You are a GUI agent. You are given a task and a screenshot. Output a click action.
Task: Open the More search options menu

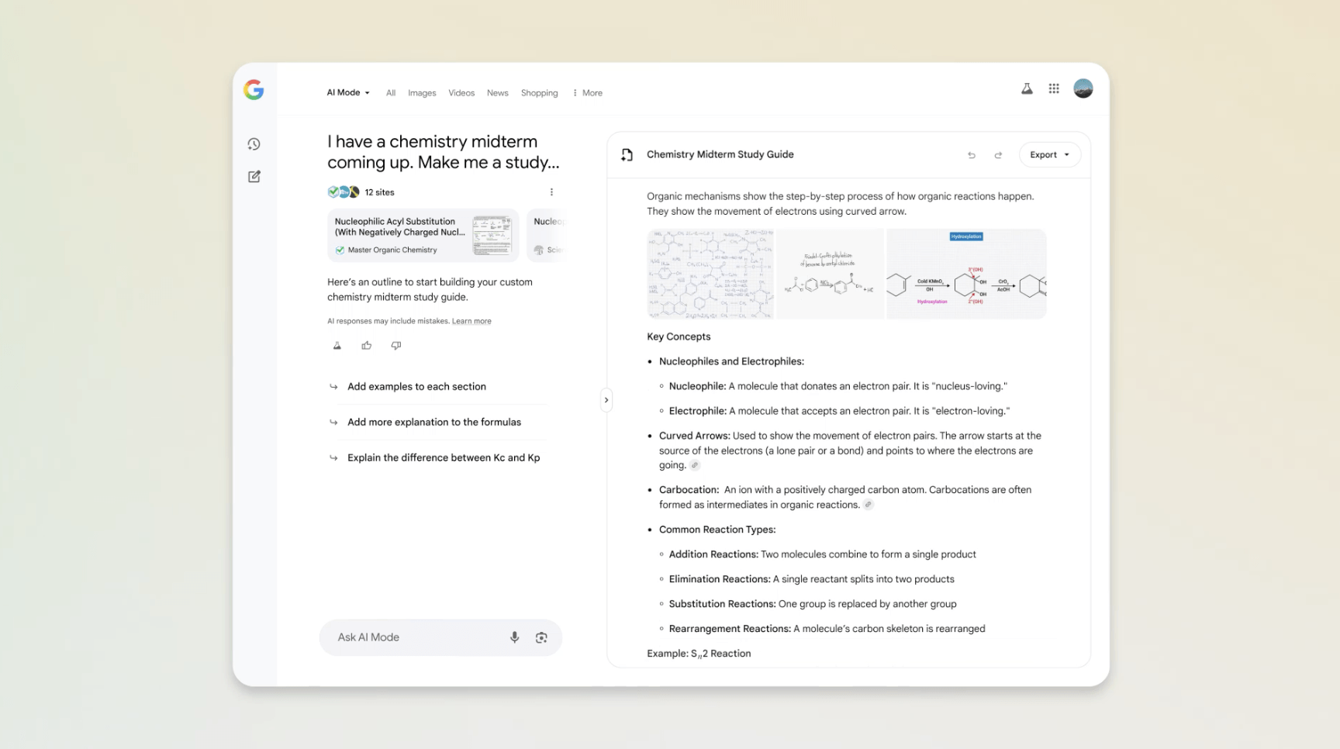587,93
